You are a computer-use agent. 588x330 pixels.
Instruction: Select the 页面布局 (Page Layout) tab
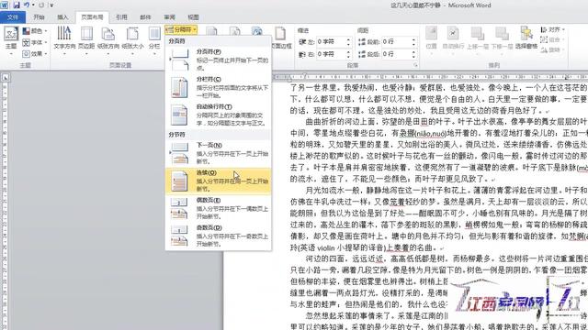[92, 17]
